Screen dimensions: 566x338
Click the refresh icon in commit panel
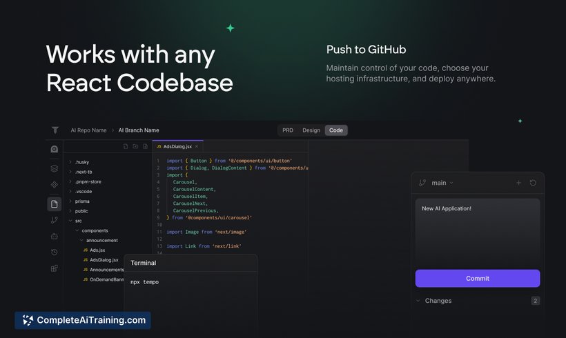pyautogui.click(x=533, y=183)
